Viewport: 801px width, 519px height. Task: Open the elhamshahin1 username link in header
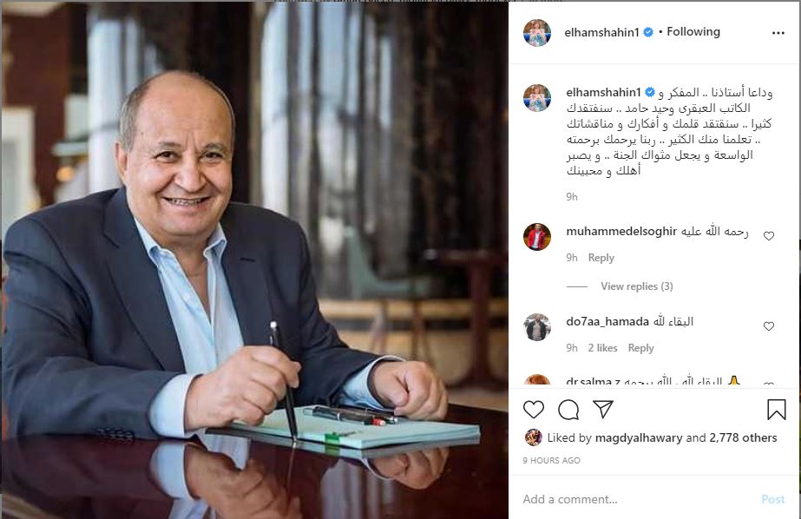601,32
